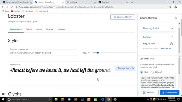Switch to the React App browser tab
The height and width of the screenshot is (102, 182).
tap(113, 2)
